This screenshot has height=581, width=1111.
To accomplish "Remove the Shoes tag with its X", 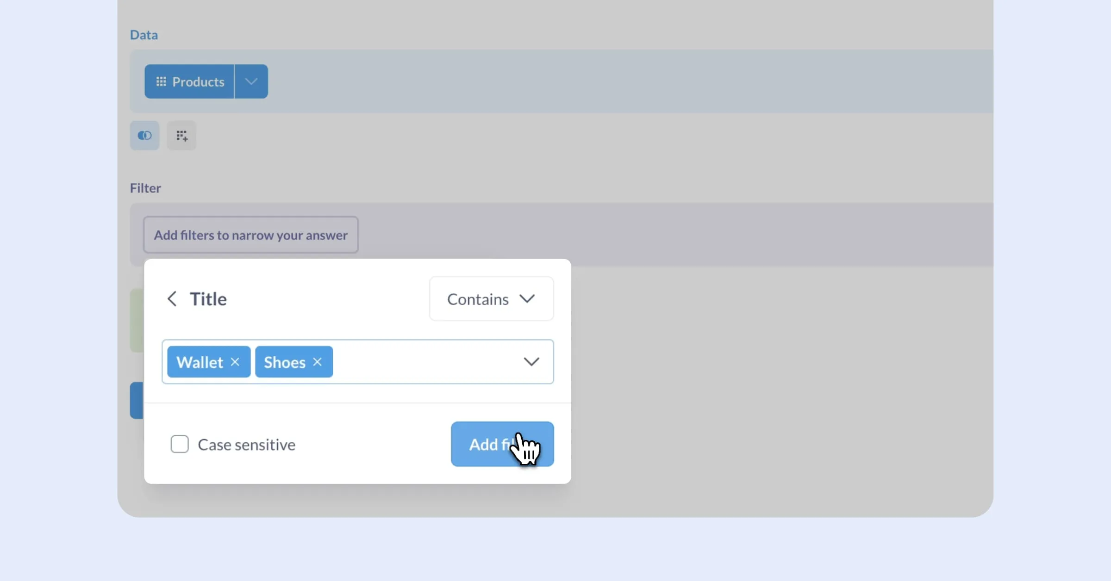I will [x=317, y=362].
